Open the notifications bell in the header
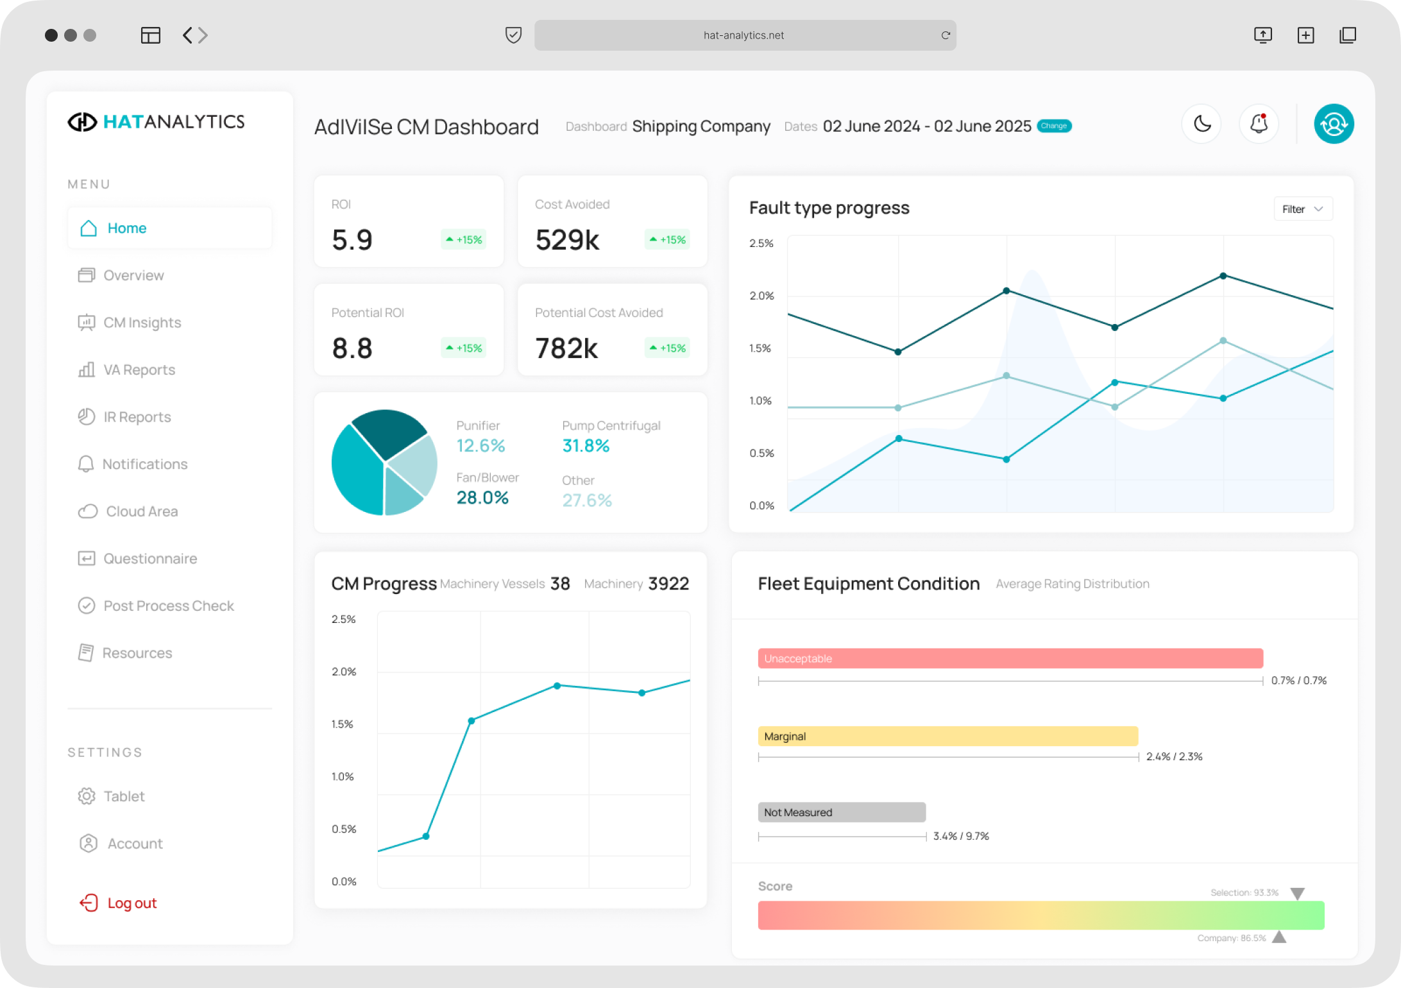This screenshot has height=988, width=1401. pos(1259,124)
